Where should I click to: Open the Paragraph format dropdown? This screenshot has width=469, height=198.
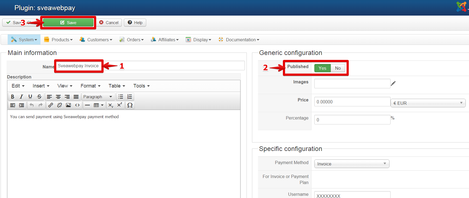[98, 97]
